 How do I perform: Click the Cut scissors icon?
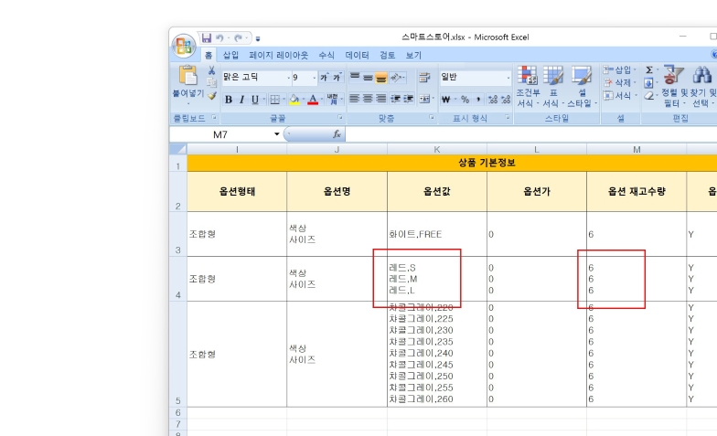point(211,70)
